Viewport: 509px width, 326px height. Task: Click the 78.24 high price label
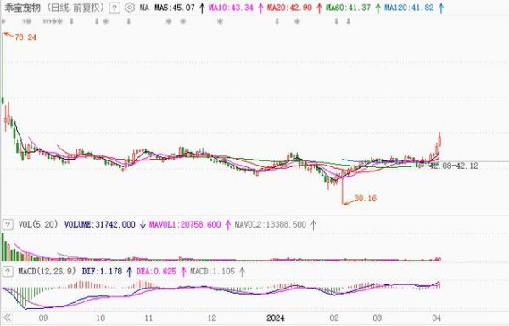point(25,37)
